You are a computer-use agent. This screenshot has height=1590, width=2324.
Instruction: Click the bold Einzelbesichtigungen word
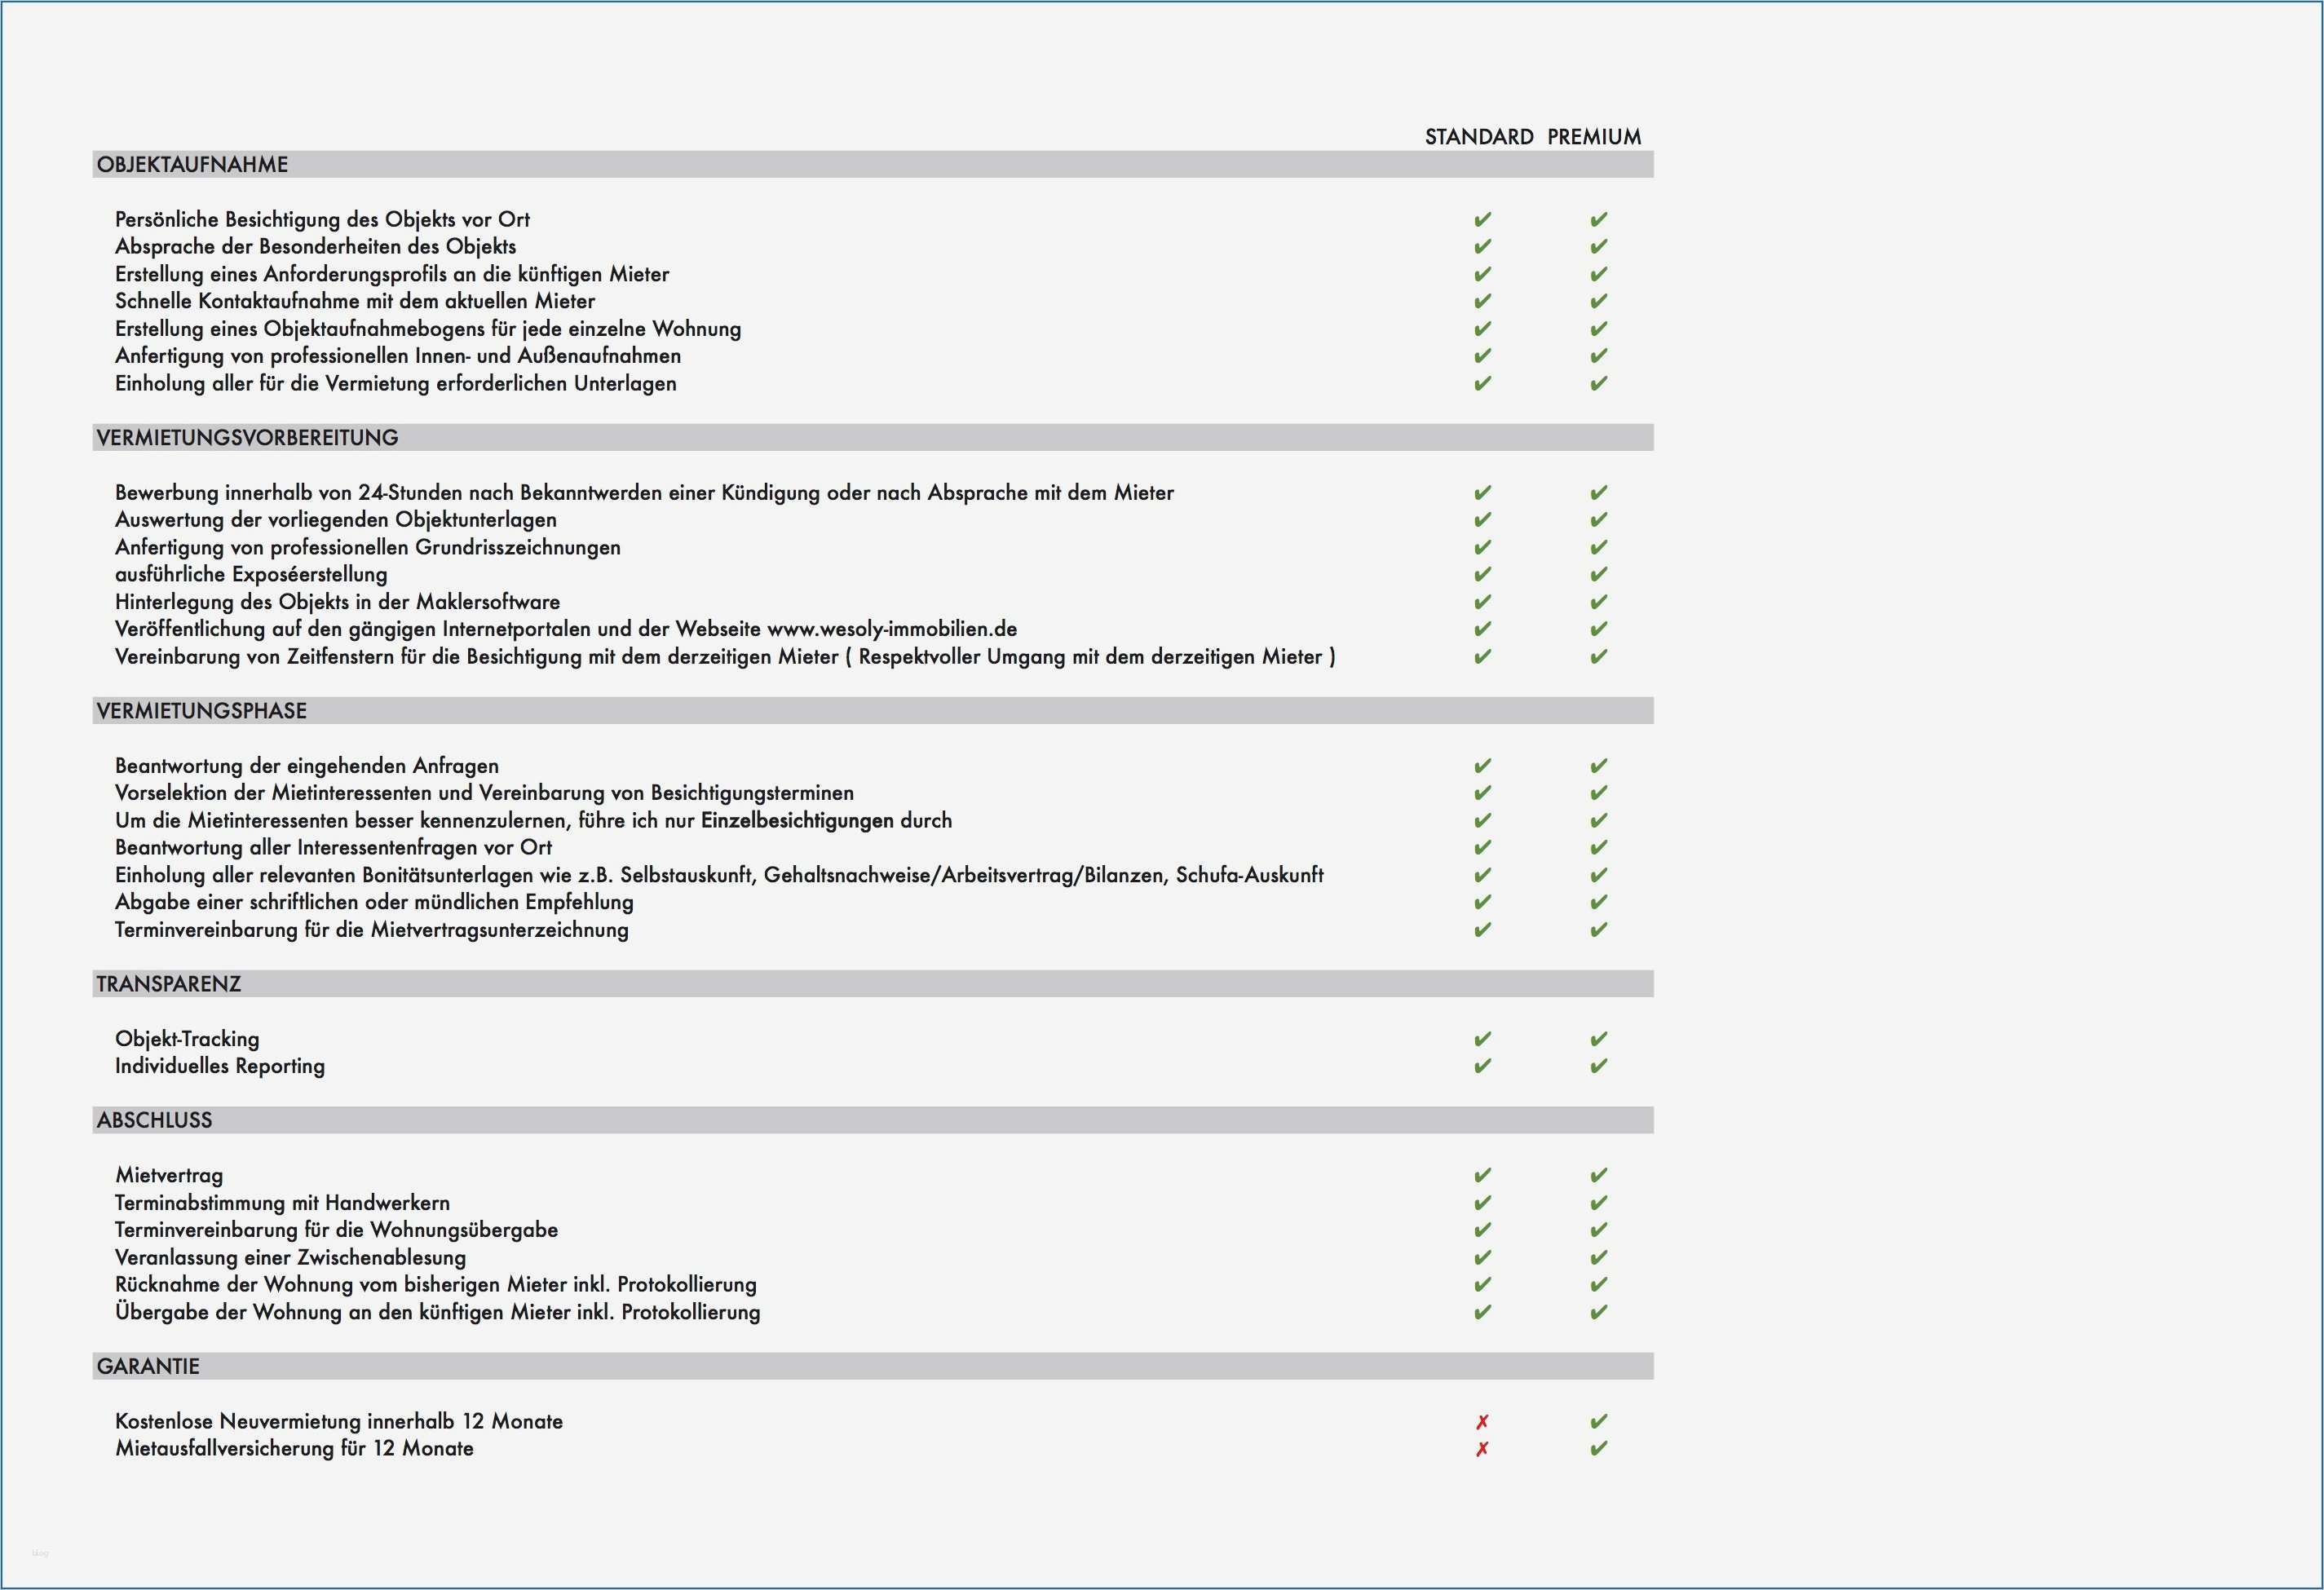pos(797,821)
